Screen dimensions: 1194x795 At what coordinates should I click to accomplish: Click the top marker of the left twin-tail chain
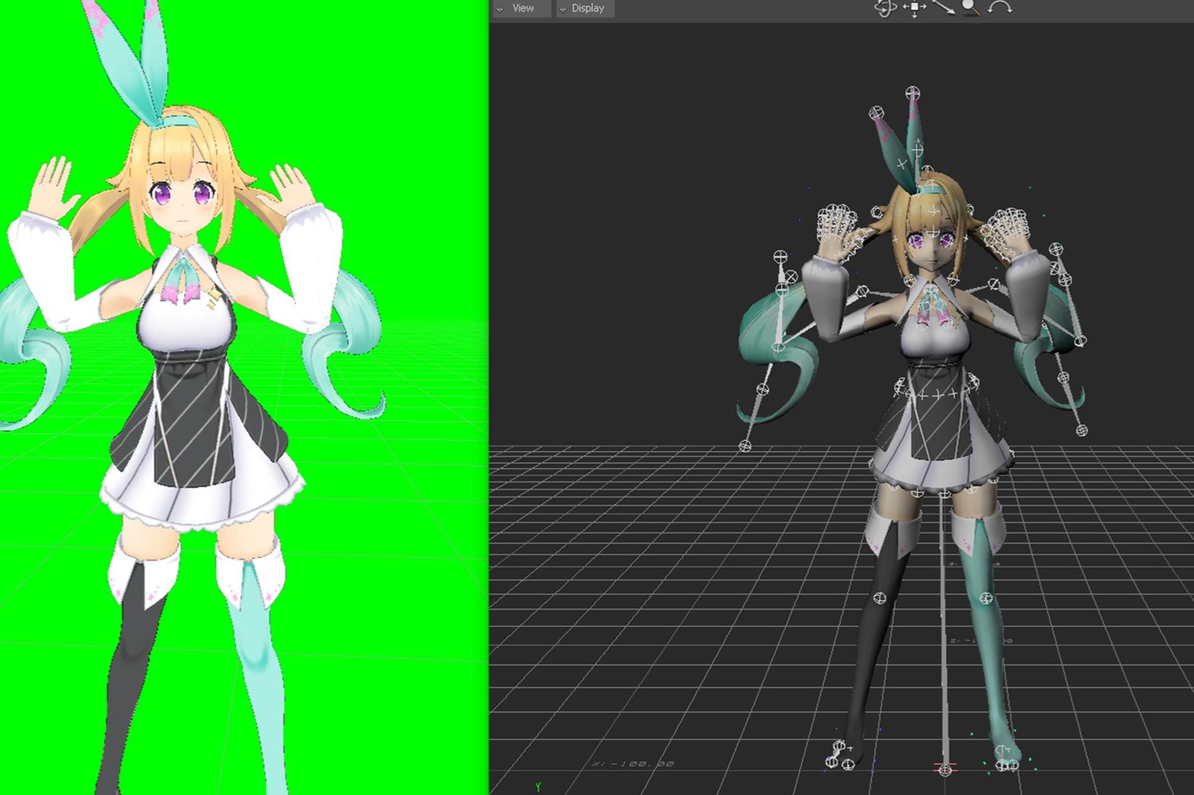[x=780, y=256]
